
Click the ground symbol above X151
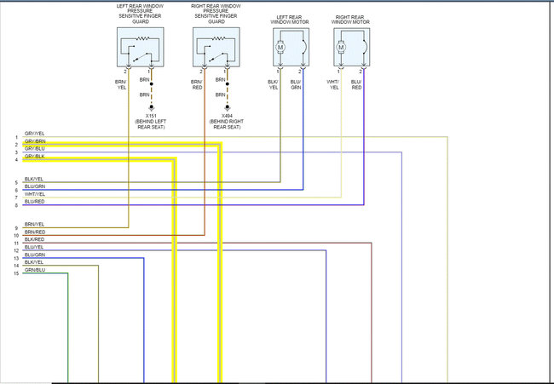(151, 107)
